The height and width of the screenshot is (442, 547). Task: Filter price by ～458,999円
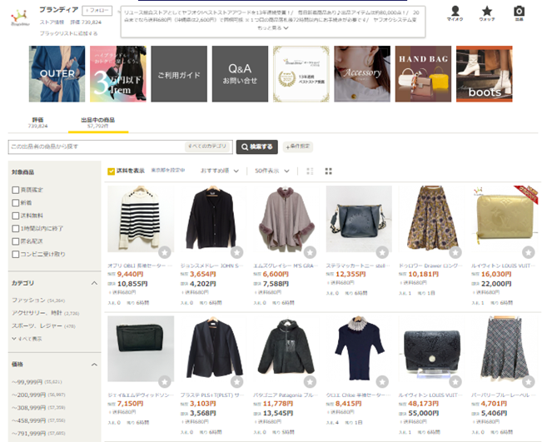click(38, 420)
